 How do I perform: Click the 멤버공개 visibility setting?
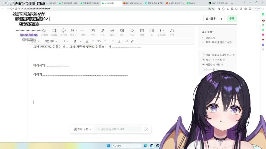210,38
